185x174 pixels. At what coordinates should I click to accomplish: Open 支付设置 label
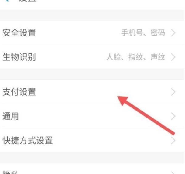(19, 92)
